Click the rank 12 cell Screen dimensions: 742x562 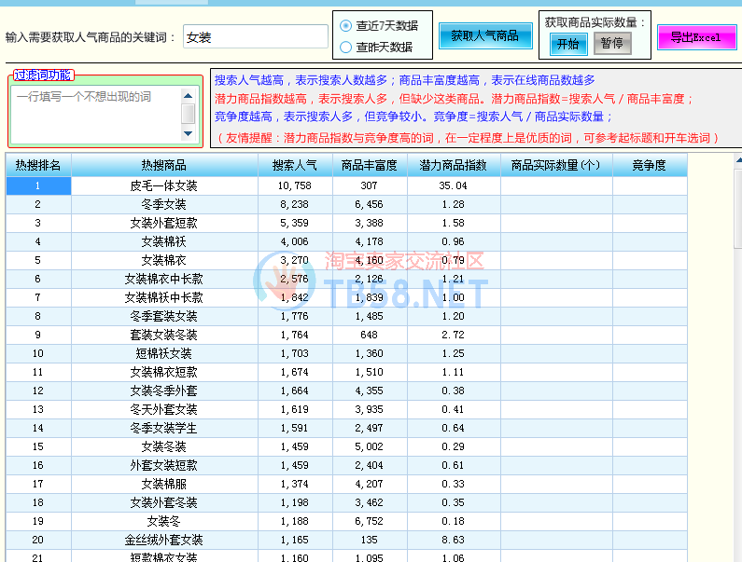(38, 391)
